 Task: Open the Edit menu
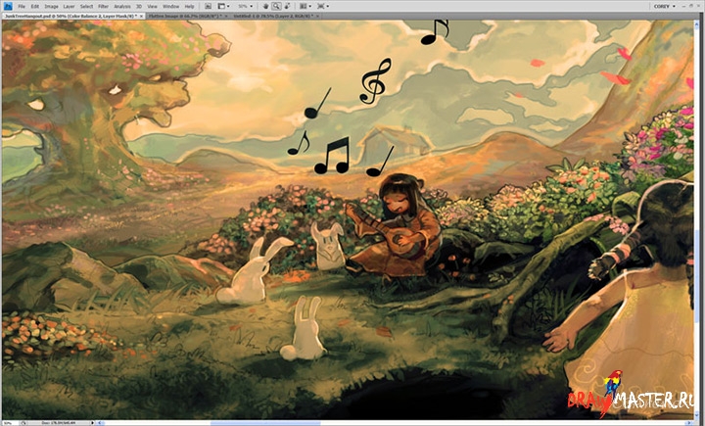(35, 6)
